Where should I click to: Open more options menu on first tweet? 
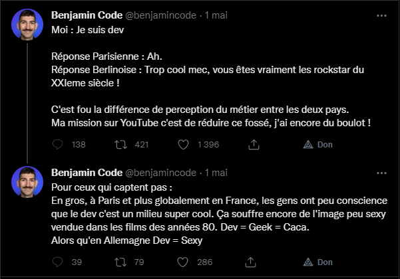(x=381, y=16)
